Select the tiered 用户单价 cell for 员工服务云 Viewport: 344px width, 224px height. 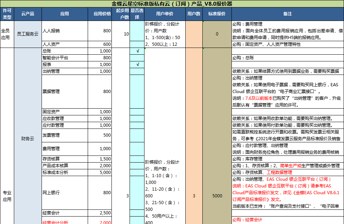(x=165, y=34)
